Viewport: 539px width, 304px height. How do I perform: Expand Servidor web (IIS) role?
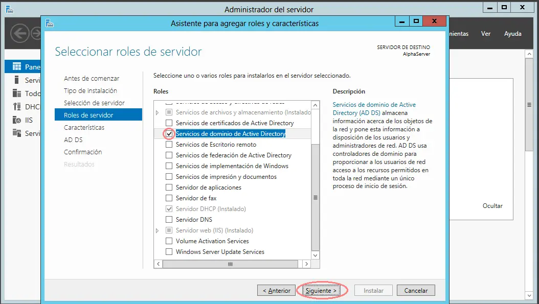point(158,230)
